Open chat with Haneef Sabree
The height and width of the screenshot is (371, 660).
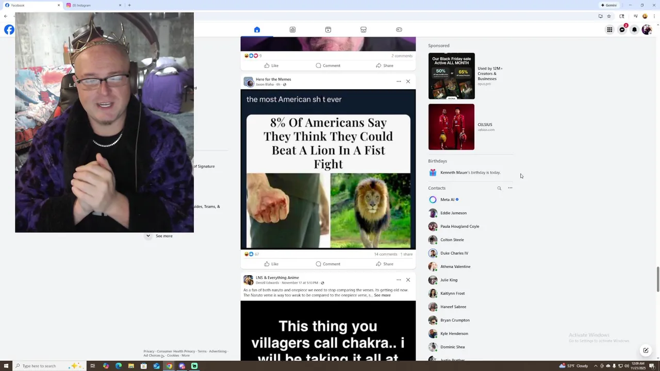(448, 307)
